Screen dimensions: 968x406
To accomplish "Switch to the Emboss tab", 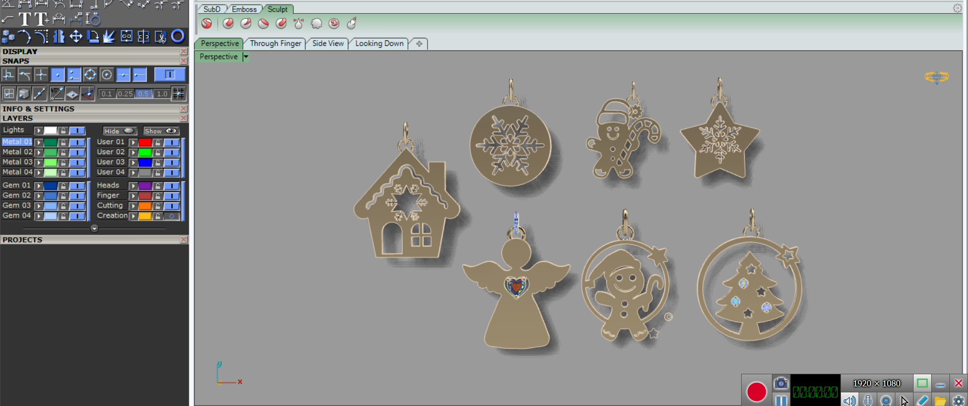I will click(x=244, y=9).
